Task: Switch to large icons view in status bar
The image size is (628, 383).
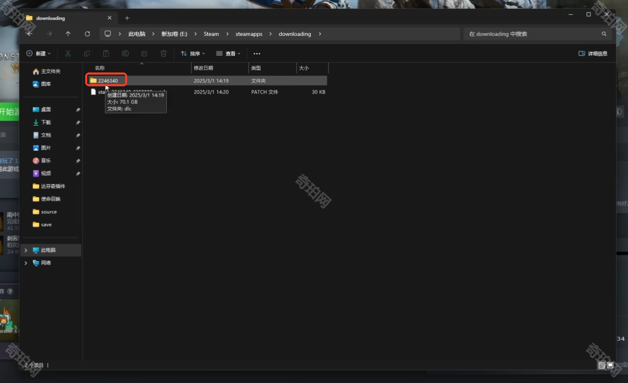Action: tap(610, 365)
